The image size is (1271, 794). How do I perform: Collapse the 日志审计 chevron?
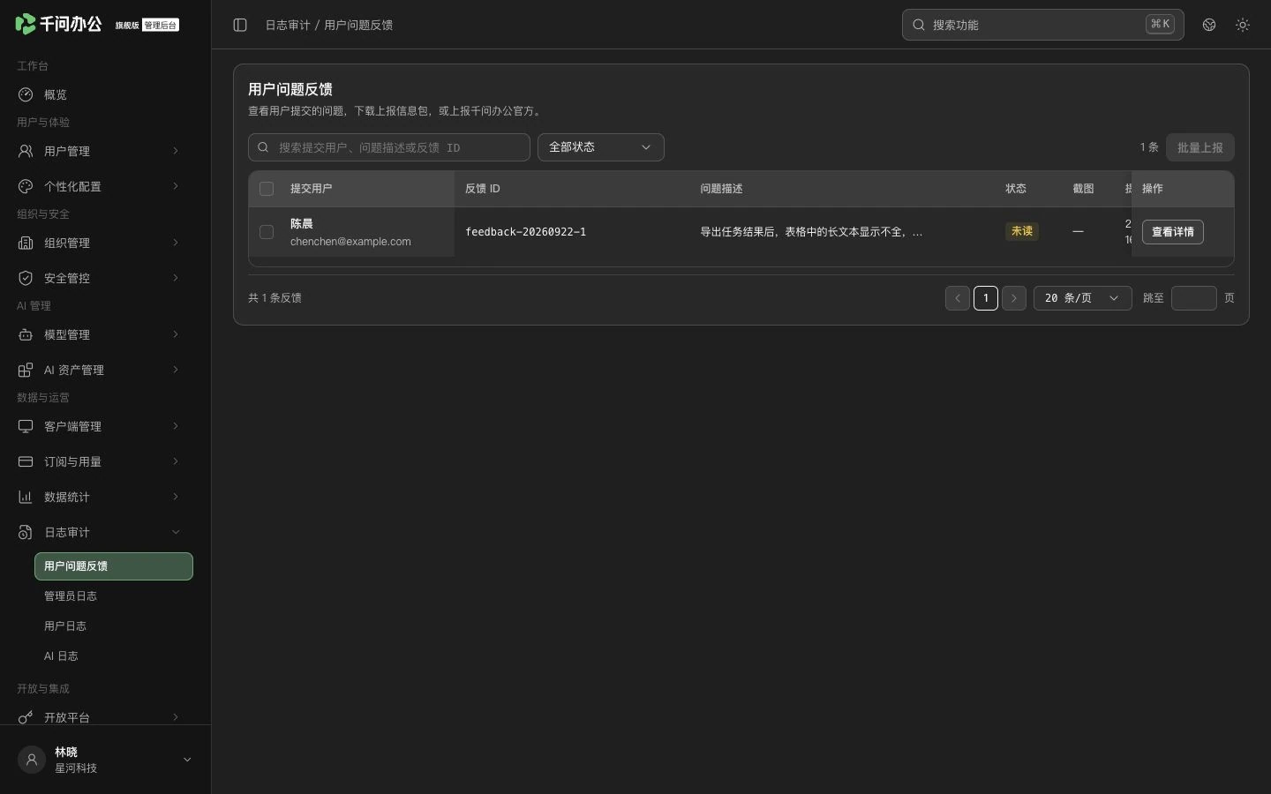[x=176, y=532]
